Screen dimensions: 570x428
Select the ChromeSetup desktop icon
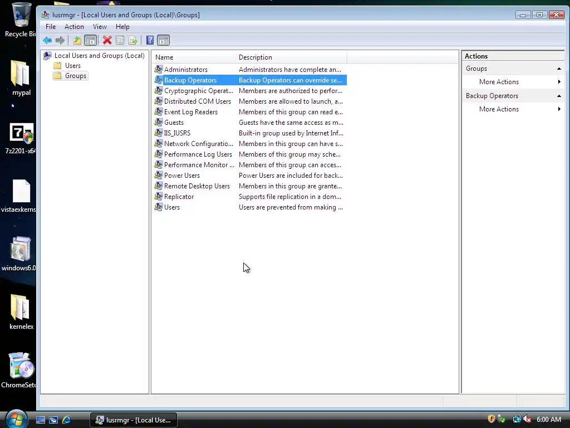tap(20, 370)
